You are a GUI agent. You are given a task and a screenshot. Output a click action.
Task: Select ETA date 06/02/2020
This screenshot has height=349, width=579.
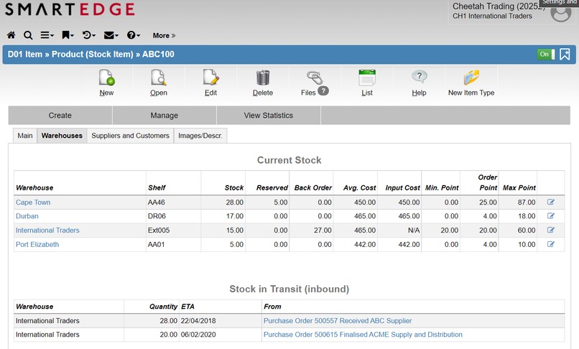198,335
